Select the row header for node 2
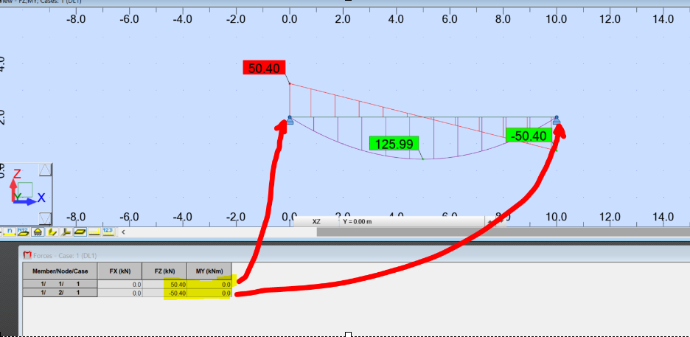Viewport: 690px width, 337px height. point(60,293)
